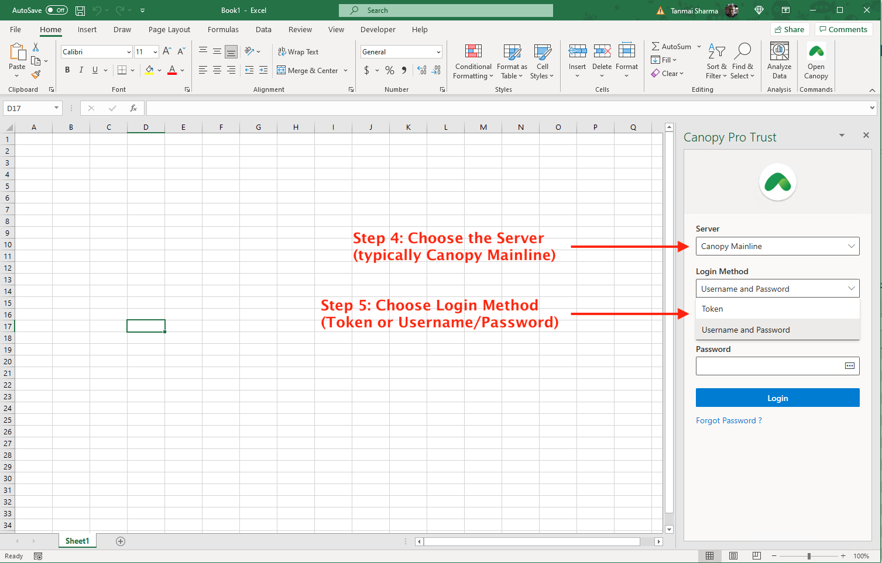Click the Format as Table icon

tap(512, 51)
